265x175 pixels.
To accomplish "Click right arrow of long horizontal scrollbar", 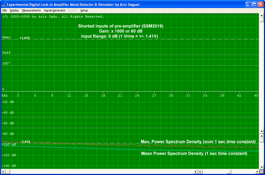I will [x=196, y=172].
